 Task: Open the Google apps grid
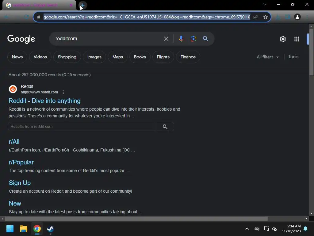(297, 39)
